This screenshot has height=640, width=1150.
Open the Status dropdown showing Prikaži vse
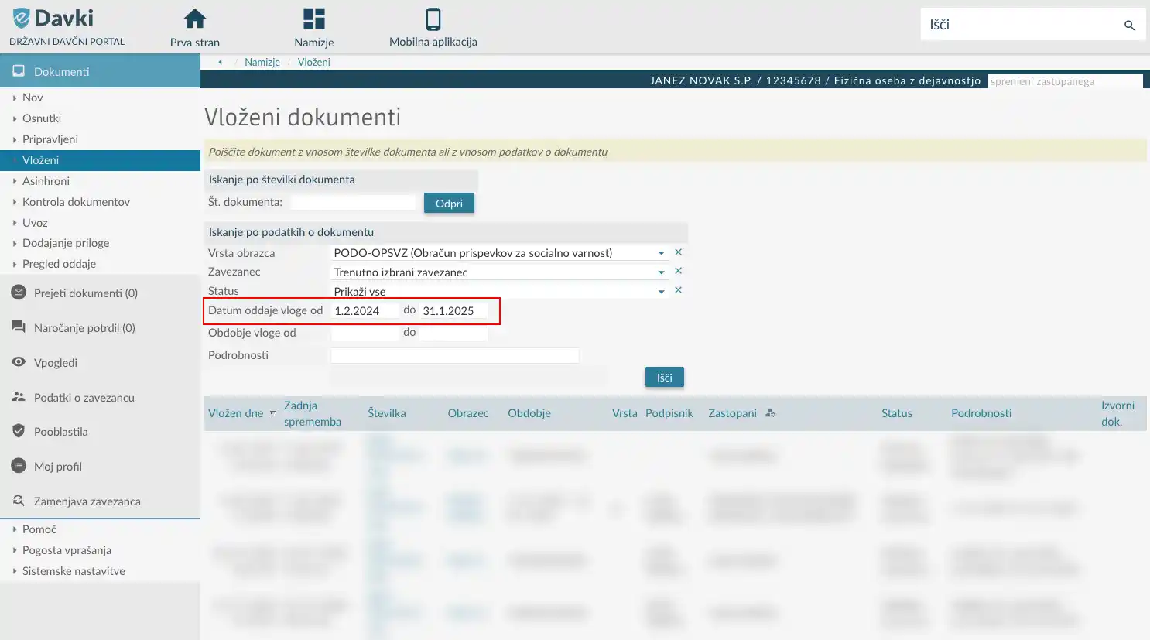click(x=661, y=290)
